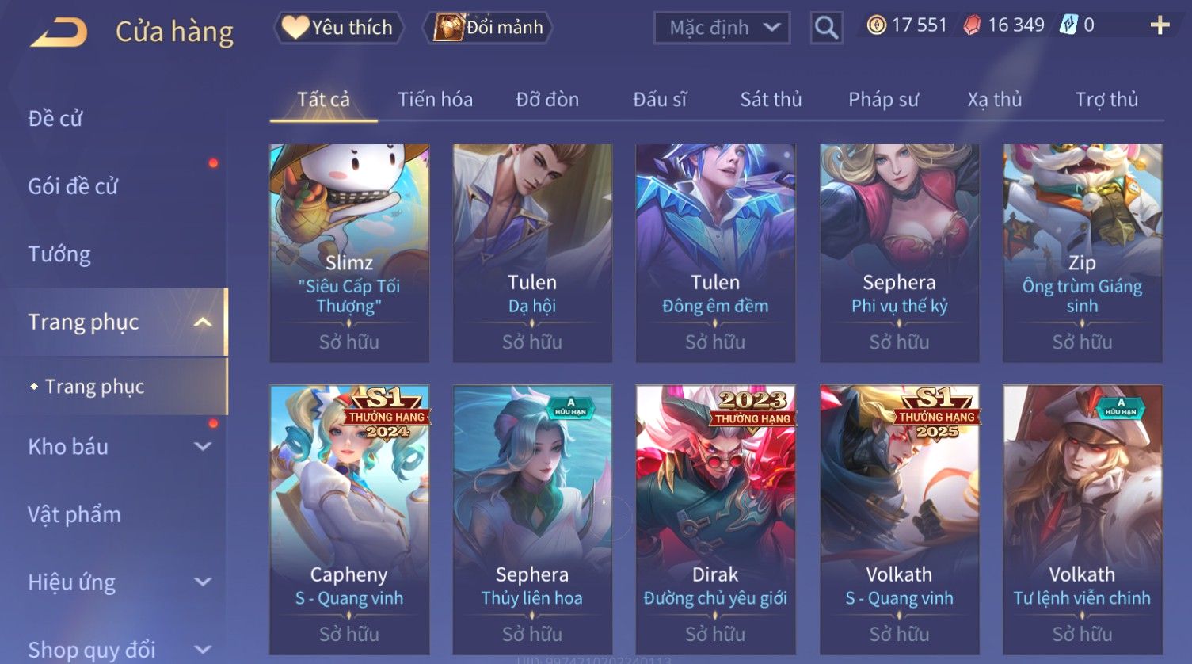Click the gold coin balance icon
Screen dimensions: 1192x664
coord(876,25)
